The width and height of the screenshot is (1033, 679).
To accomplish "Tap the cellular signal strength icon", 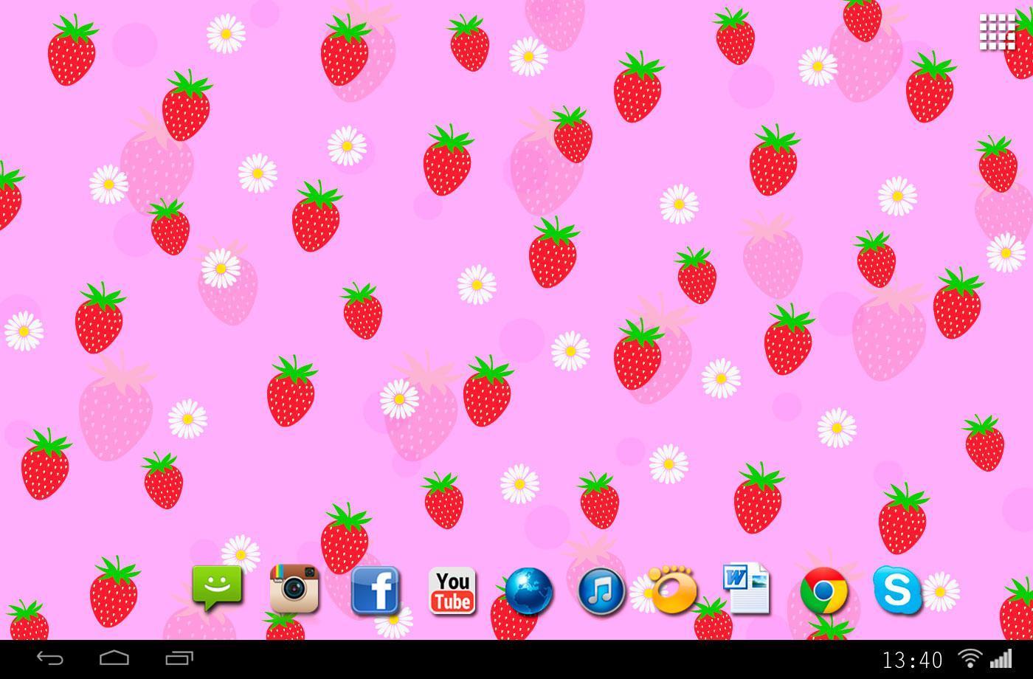I will coord(1001,658).
